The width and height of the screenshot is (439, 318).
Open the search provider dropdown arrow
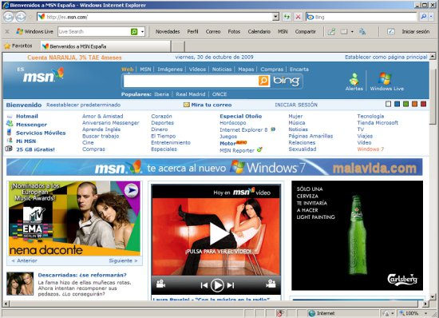click(432, 17)
